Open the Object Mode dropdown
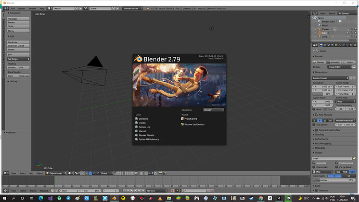The image size is (359, 202). (56, 173)
